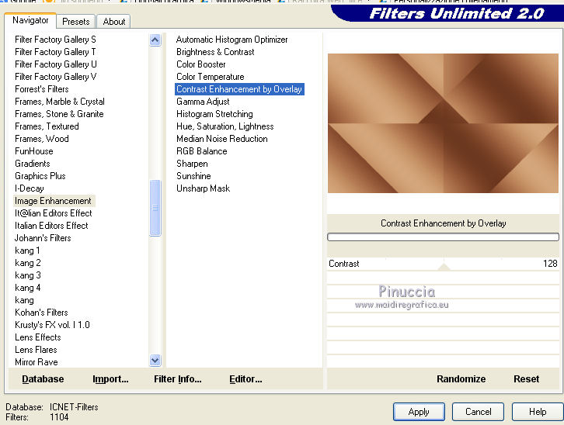Viewport: 564px width, 425px height.
Task: Click the Database button
Action: tap(43, 379)
